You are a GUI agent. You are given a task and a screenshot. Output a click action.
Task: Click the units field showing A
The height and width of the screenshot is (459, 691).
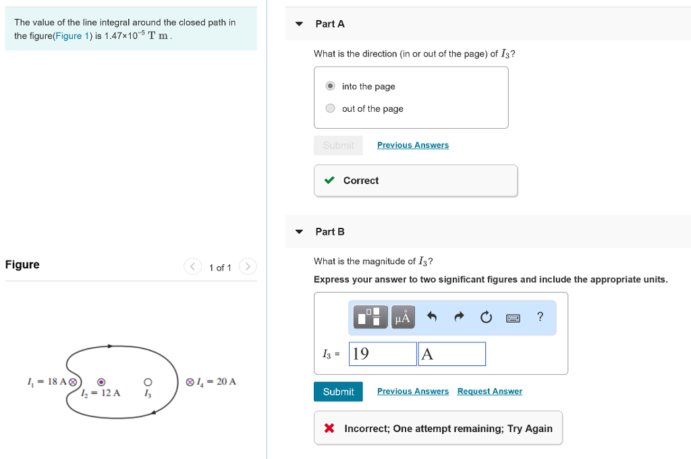[x=451, y=353]
